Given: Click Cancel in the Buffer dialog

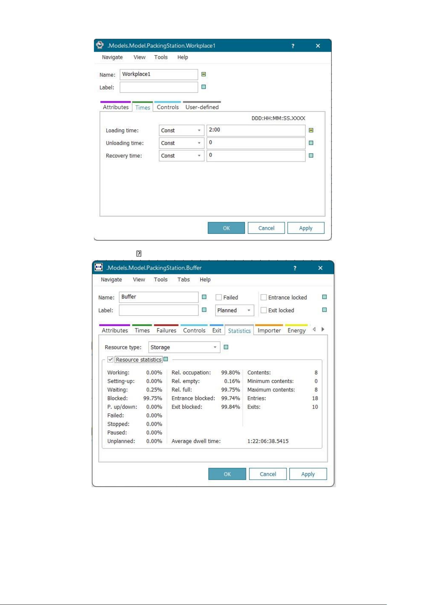Looking at the screenshot, I should click(x=267, y=474).
